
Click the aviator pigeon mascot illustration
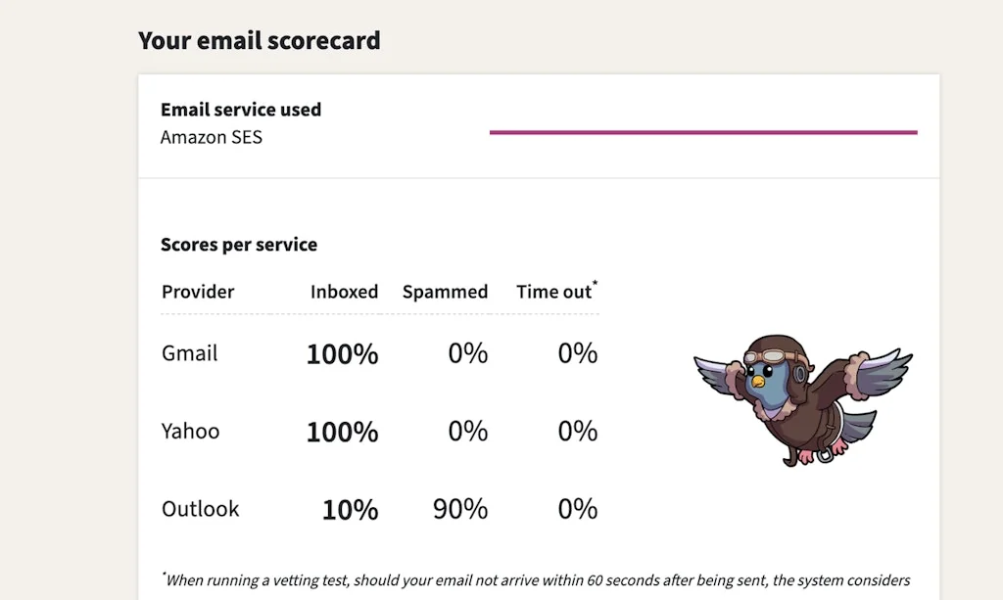pyautogui.click(x=803, y=396)
